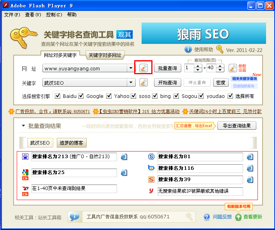275x230 pixels.
Task: Decrease the start page number
Action: pyautogui.click(x=198, y=70)
